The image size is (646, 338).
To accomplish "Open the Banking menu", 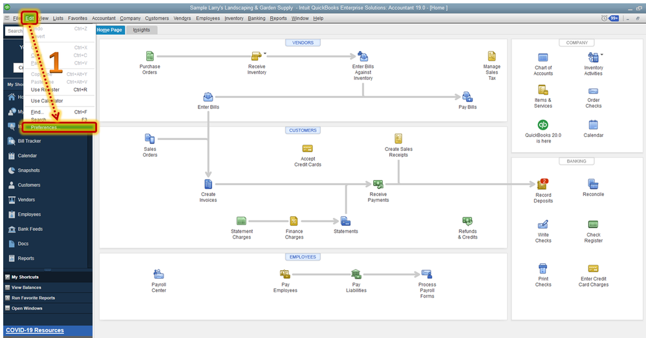I will click(256, 18).
